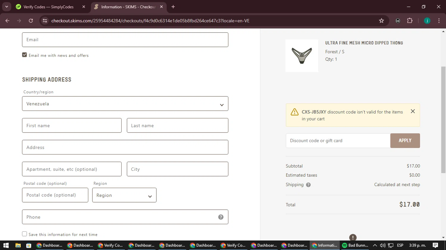Click the SHIPPING ADDRESS heading
Viewport: 446px width, 250px height.
coord(47,79)
